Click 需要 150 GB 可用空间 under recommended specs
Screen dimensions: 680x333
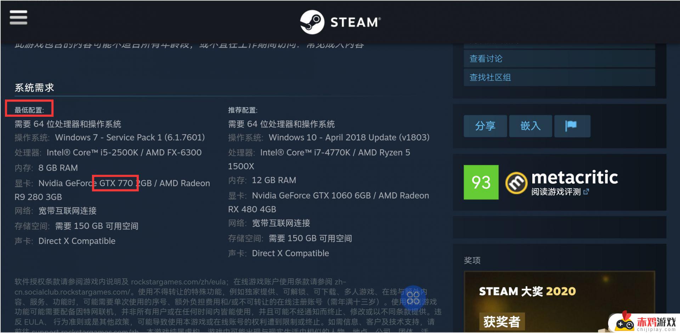coord(310,238)
